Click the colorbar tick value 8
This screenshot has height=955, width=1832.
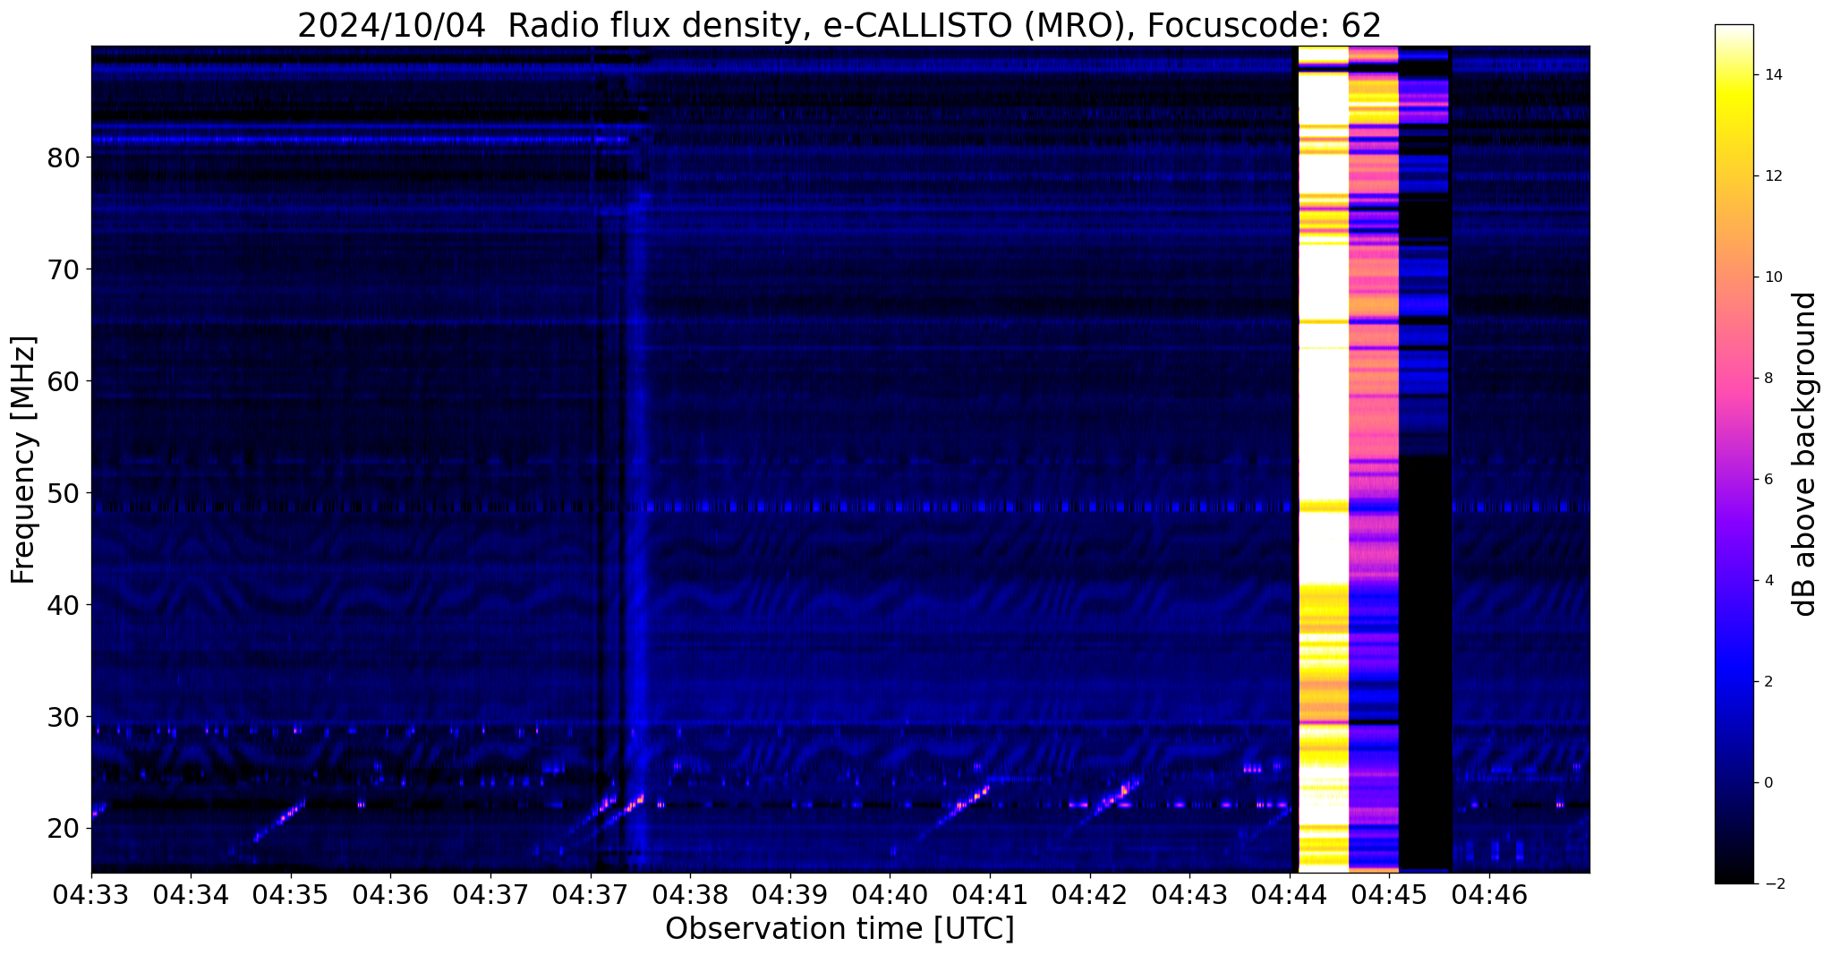pos(1768,379)
